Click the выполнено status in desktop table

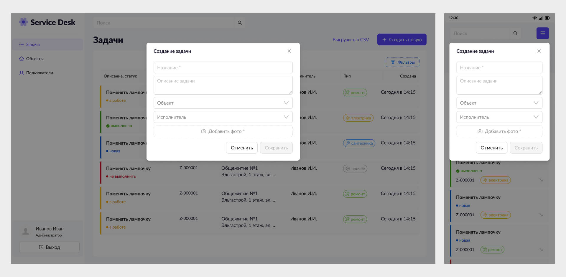119,126
